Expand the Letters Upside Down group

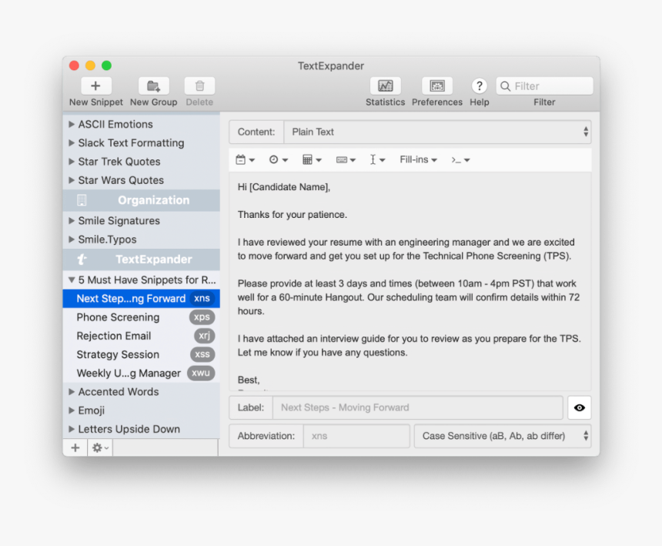coord(72,429)
